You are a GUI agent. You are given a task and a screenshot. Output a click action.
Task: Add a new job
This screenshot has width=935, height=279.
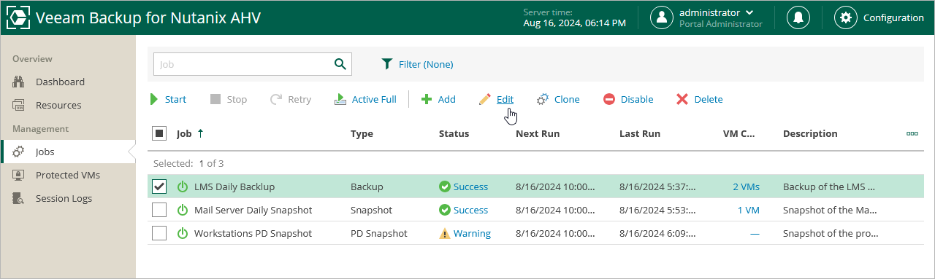[x=438, y=99]
